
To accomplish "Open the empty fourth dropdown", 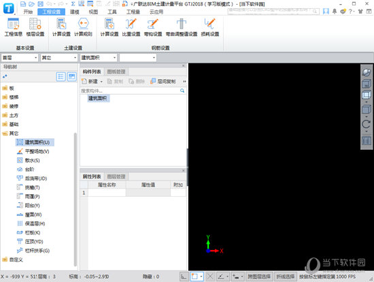I will 138,58.
